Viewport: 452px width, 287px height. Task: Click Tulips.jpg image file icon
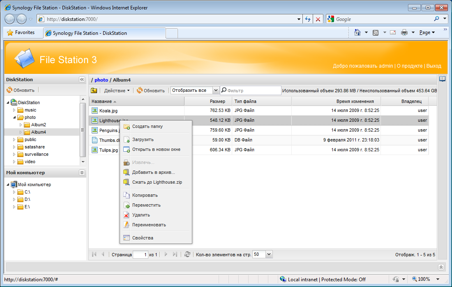click(95, 150)
